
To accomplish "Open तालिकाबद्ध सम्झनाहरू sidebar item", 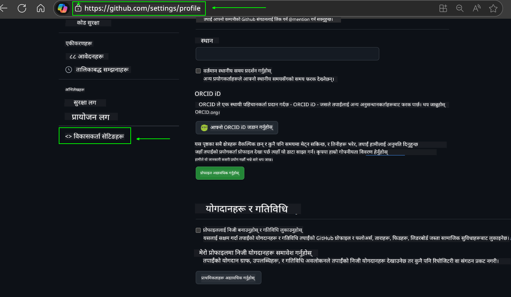I will [x=103, y=70].
